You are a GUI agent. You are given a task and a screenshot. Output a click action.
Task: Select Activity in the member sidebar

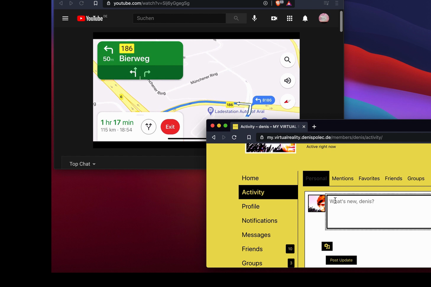(x=268, y=192)
